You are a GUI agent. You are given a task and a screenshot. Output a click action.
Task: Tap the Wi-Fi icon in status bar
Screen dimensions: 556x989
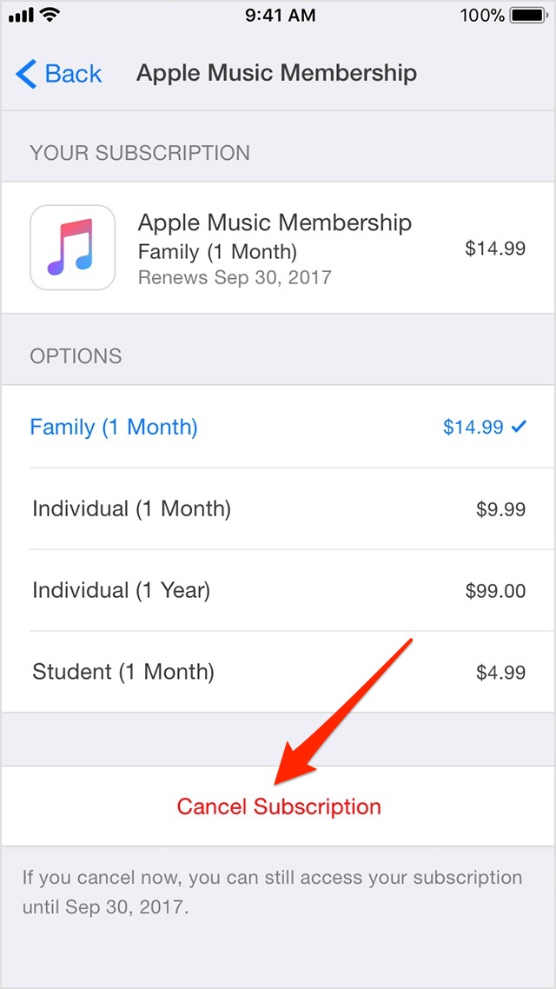click(x=50, y=16)
